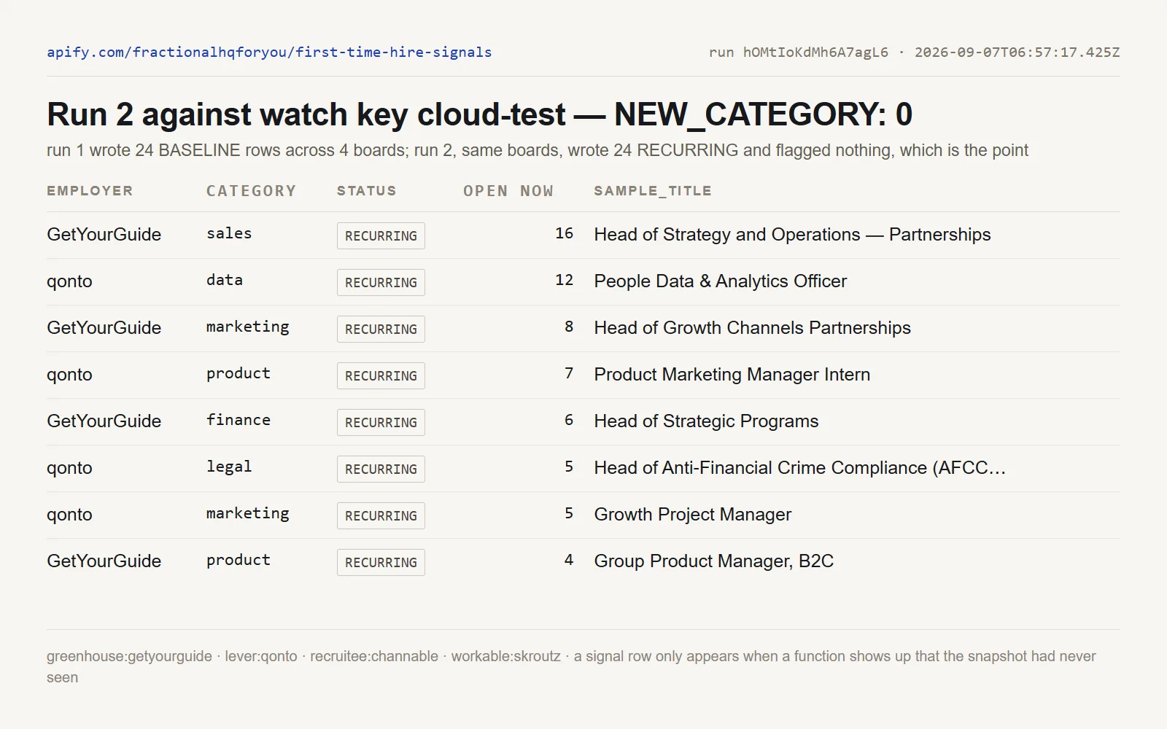Click the RECURRING badge in the sales row

click(381, 235)
